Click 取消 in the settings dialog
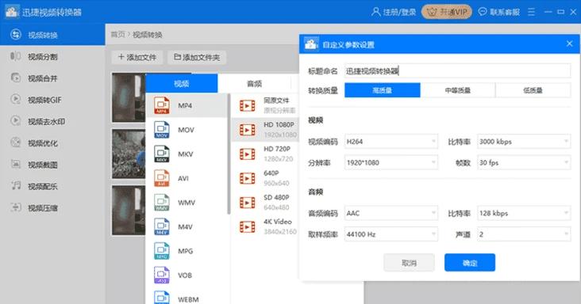The height and width of the screenshot is (304, 581). click(409, 263)
